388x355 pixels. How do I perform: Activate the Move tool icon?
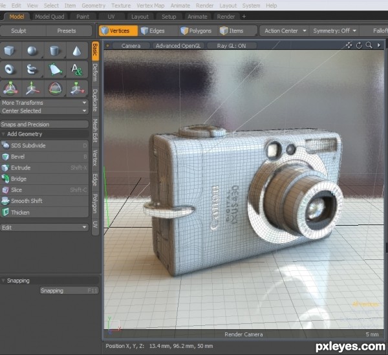pos(32,89)
